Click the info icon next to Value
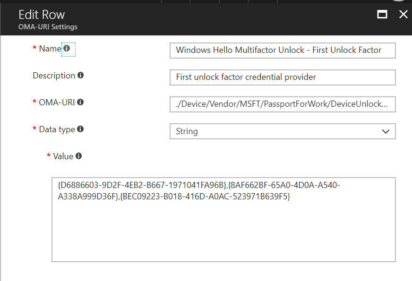Screen dimensions: 412x281 pyautogui.click(x=78, y=156)
